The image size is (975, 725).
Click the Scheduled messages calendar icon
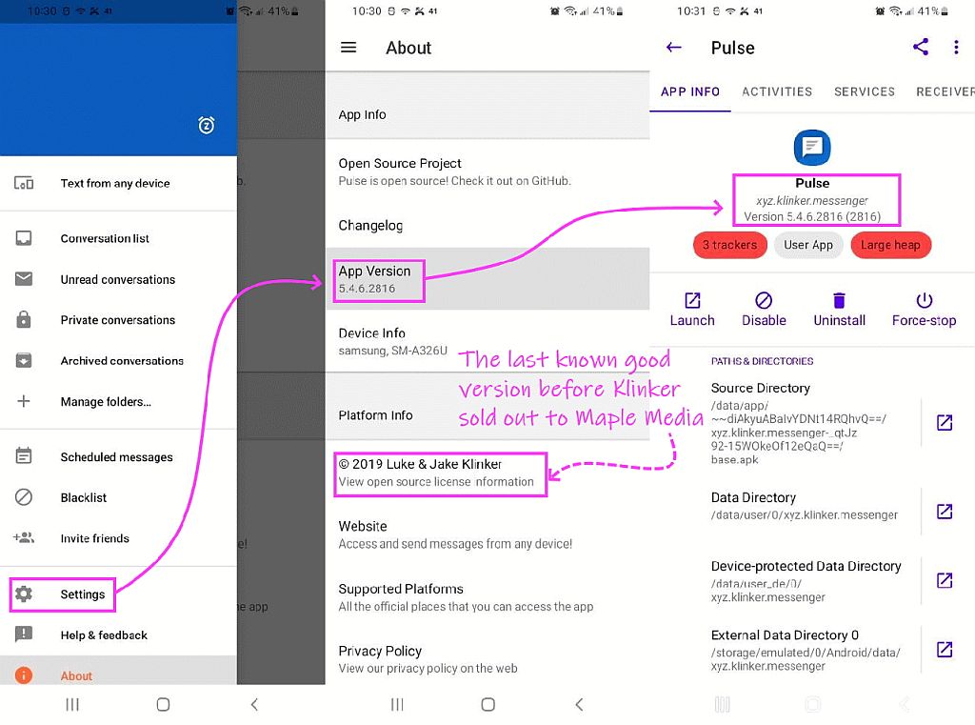[24, 456]
